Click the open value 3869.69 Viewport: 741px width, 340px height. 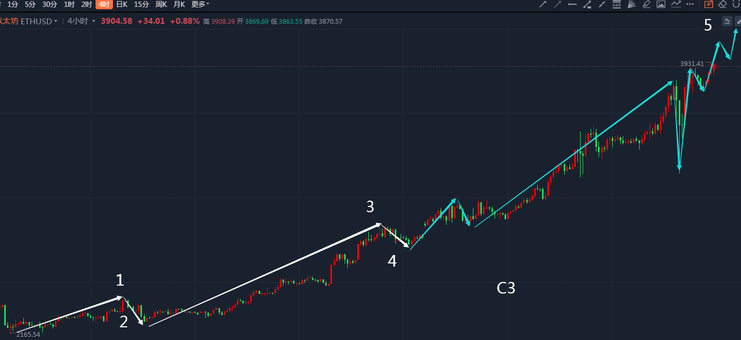click(256, 22)
